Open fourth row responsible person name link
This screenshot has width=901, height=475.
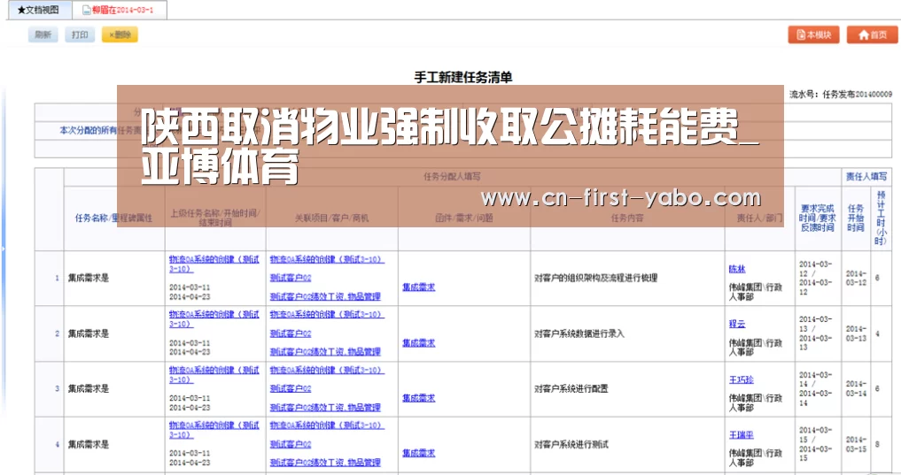point(742,435)
